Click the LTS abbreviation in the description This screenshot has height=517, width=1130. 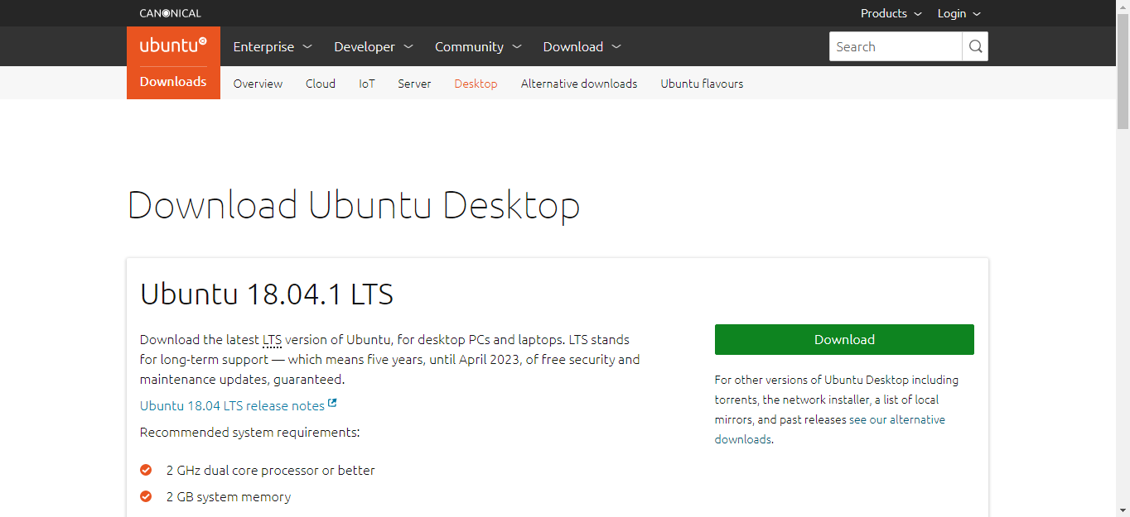[x=272, y=339]
